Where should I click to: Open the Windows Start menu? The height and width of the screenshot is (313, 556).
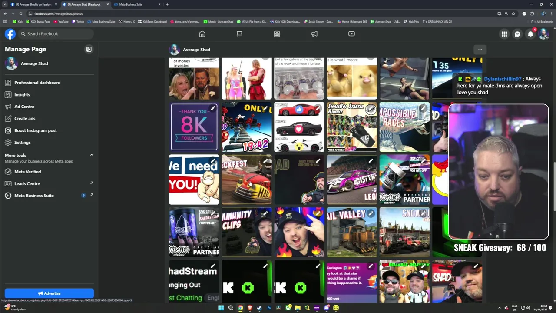[221, 308]
